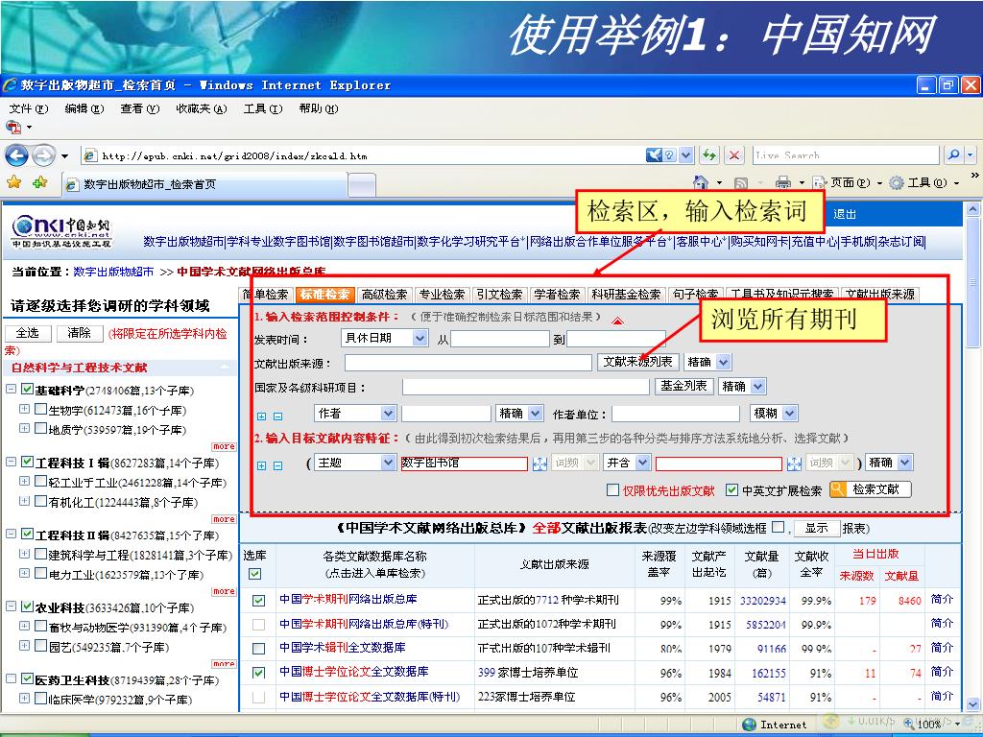Screen dimensions: 983x737
Task: Click scrollbar down arrow at page bottom
Action: [972, 704]
